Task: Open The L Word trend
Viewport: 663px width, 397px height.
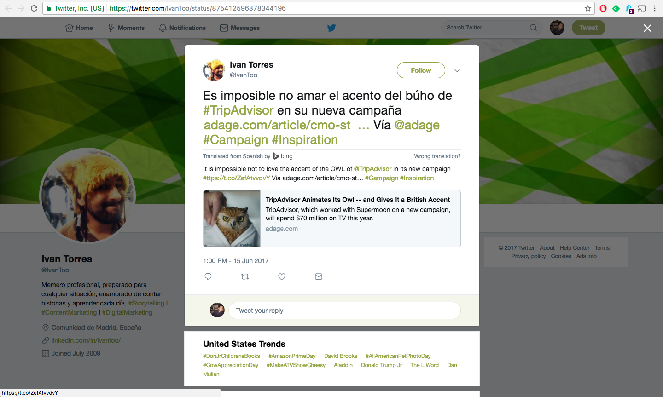Action: click(x=425, y=365)
